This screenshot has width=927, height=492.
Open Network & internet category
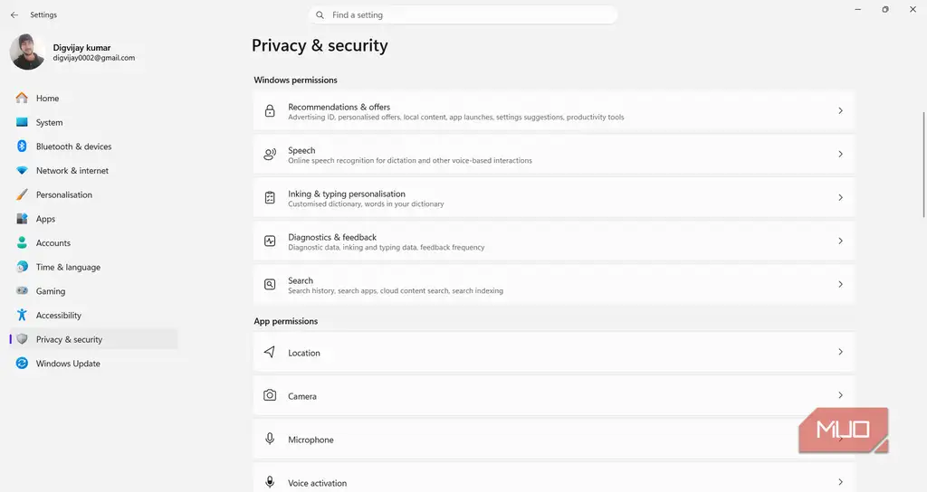point(93,171)
